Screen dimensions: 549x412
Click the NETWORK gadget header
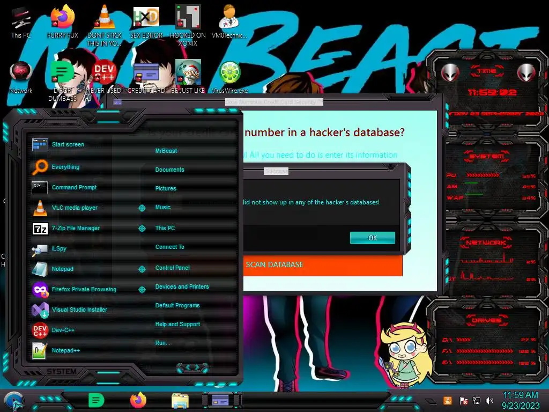pyautogui.click(x=487, y=242)
